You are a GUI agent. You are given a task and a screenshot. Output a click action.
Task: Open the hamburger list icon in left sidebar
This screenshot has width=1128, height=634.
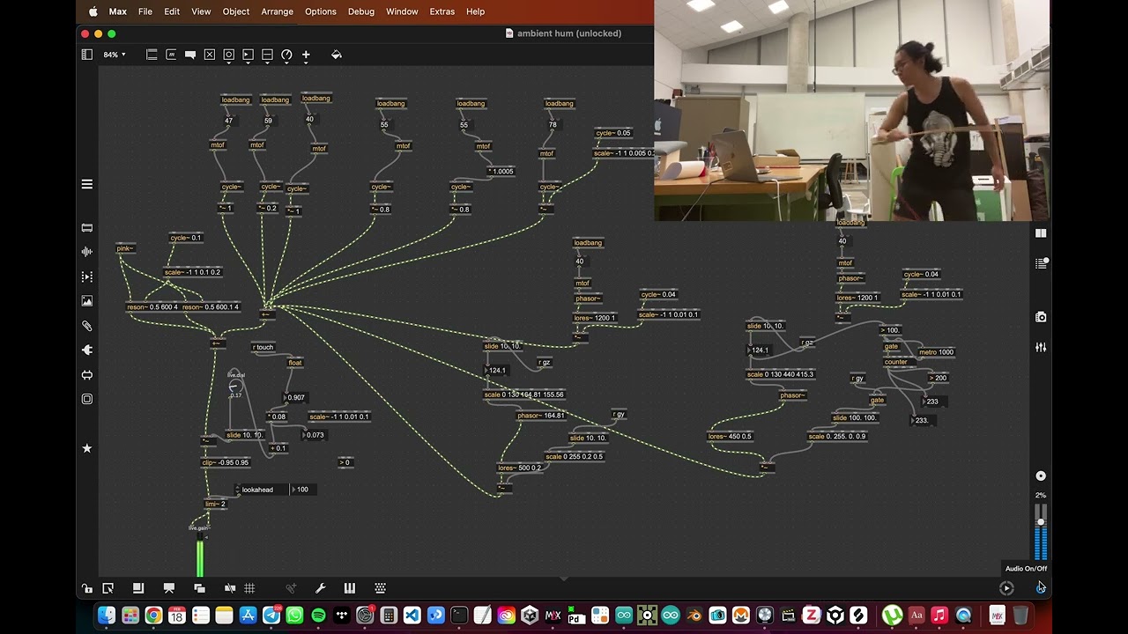coord(87,184)
